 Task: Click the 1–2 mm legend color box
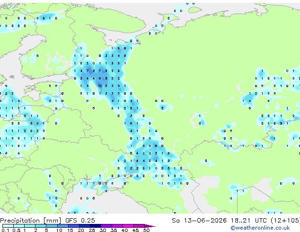click(x=30, y=226)
